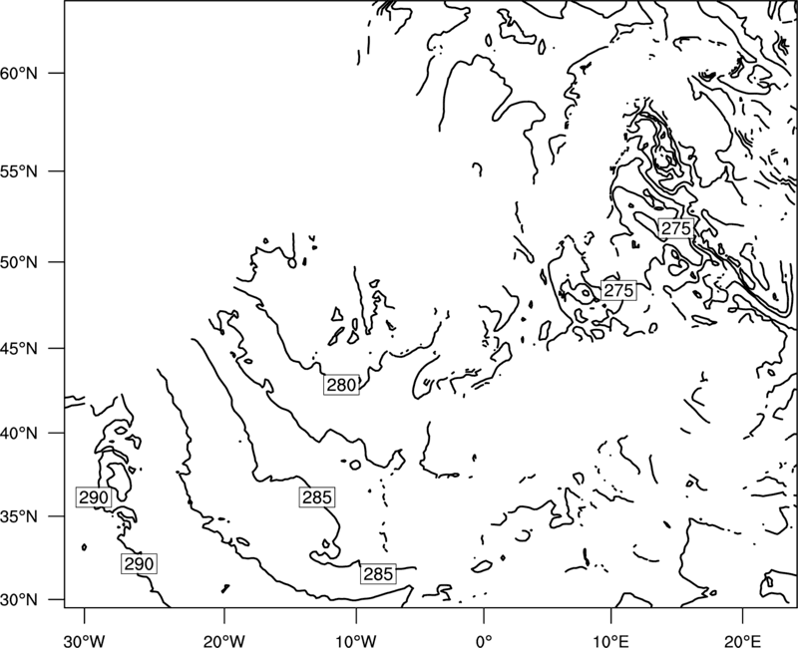The width and height of the screenshot is (798, 648).
Task: Select the 55°N latitude axis label
Action: pyautogui.click(x=18, y=171)
